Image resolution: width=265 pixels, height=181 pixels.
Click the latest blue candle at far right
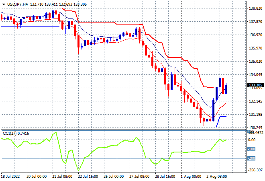tap(226, 89)
